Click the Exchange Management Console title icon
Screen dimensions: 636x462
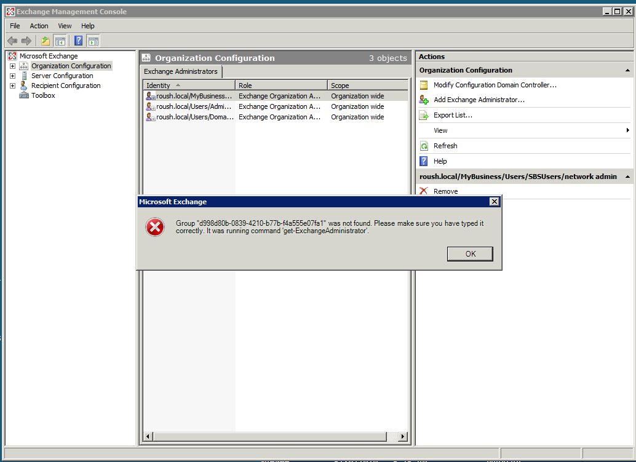(10, 12)
